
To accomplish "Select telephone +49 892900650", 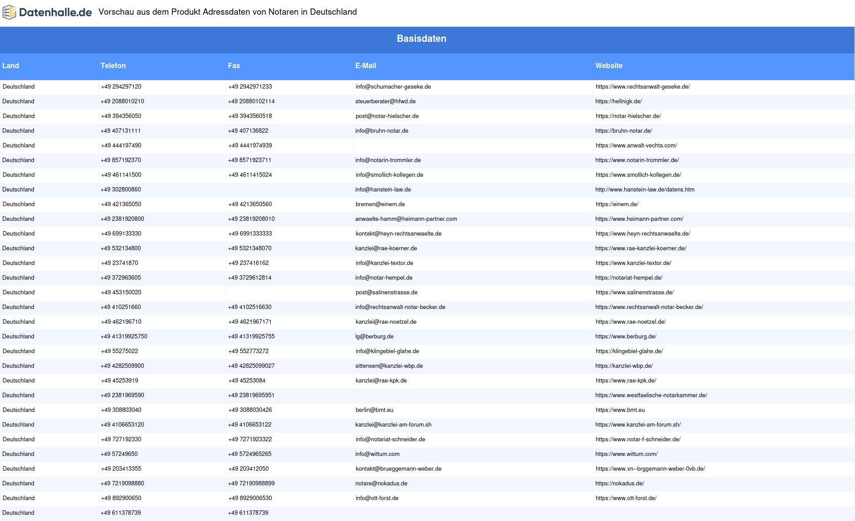I will point(121,498).
